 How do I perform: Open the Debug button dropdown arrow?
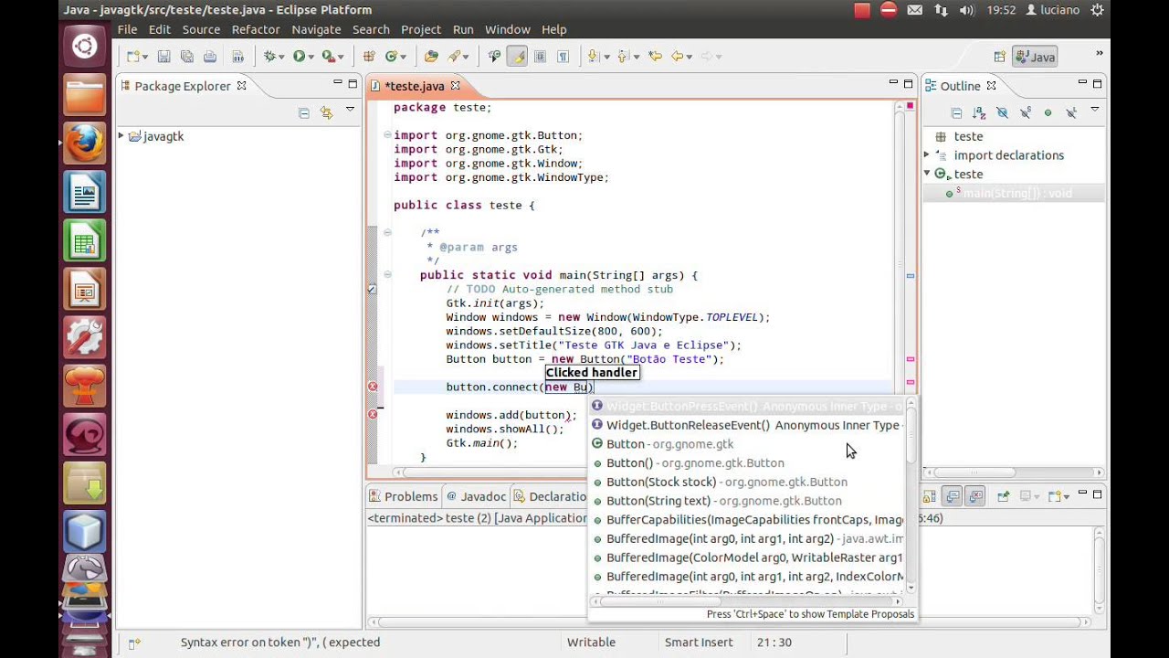[x=282, y=57]
